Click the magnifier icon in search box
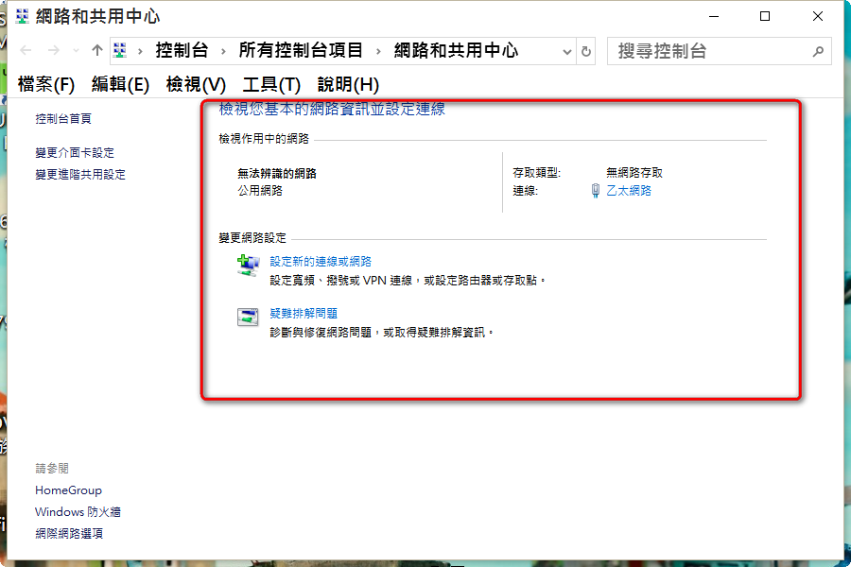The width and height of the screenshot is (851, 567). tap(818, 52)
